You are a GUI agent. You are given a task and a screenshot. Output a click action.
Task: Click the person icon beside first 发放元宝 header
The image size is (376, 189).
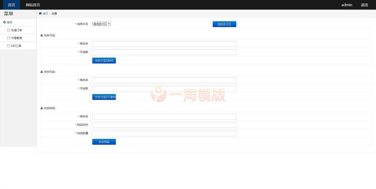[41, 35]
